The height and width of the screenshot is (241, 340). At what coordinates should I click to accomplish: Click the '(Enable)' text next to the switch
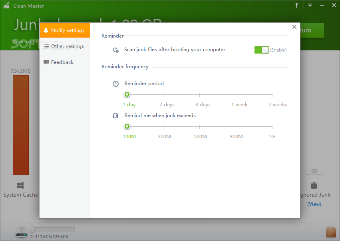tap(278, 50)
